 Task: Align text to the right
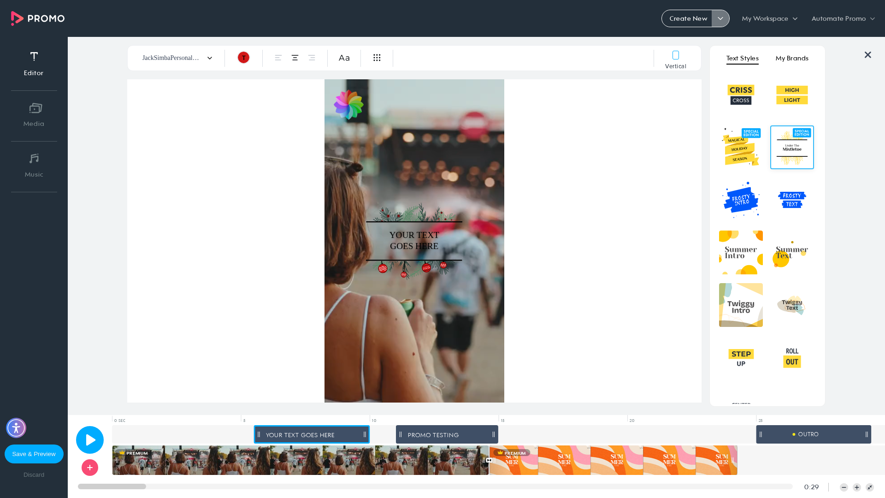[x=312, y=58]
